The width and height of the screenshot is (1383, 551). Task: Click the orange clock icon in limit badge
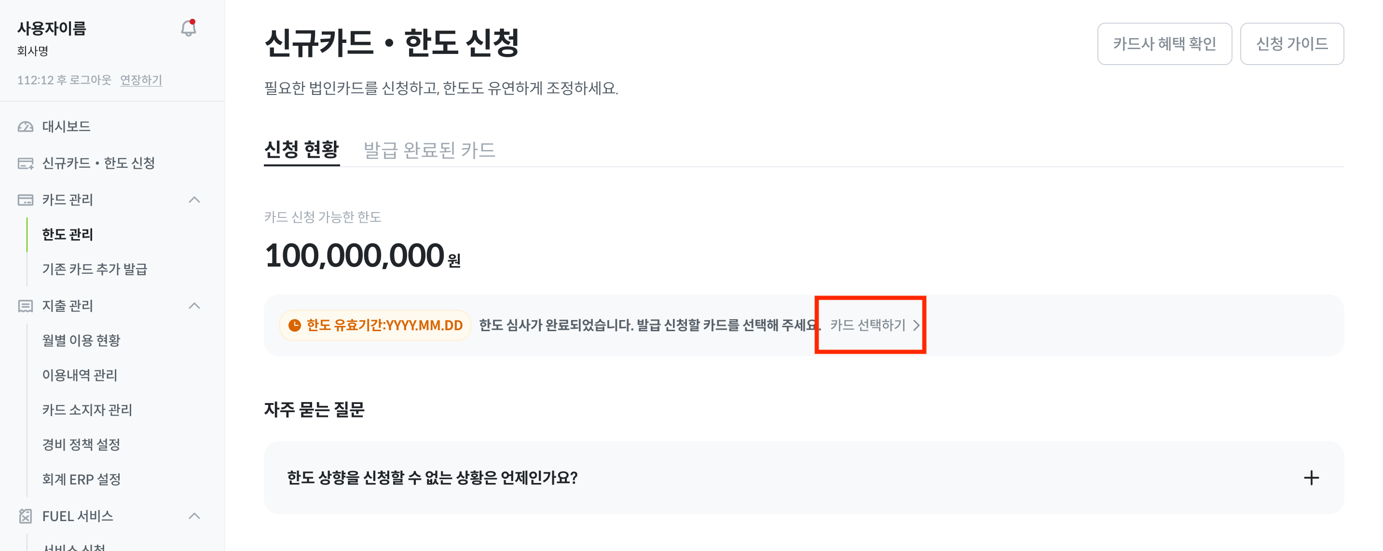(295, 325)
